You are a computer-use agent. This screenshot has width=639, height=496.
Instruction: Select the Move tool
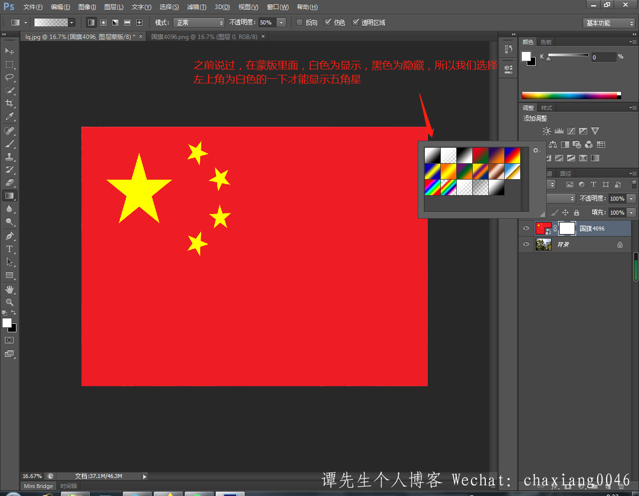9,51
